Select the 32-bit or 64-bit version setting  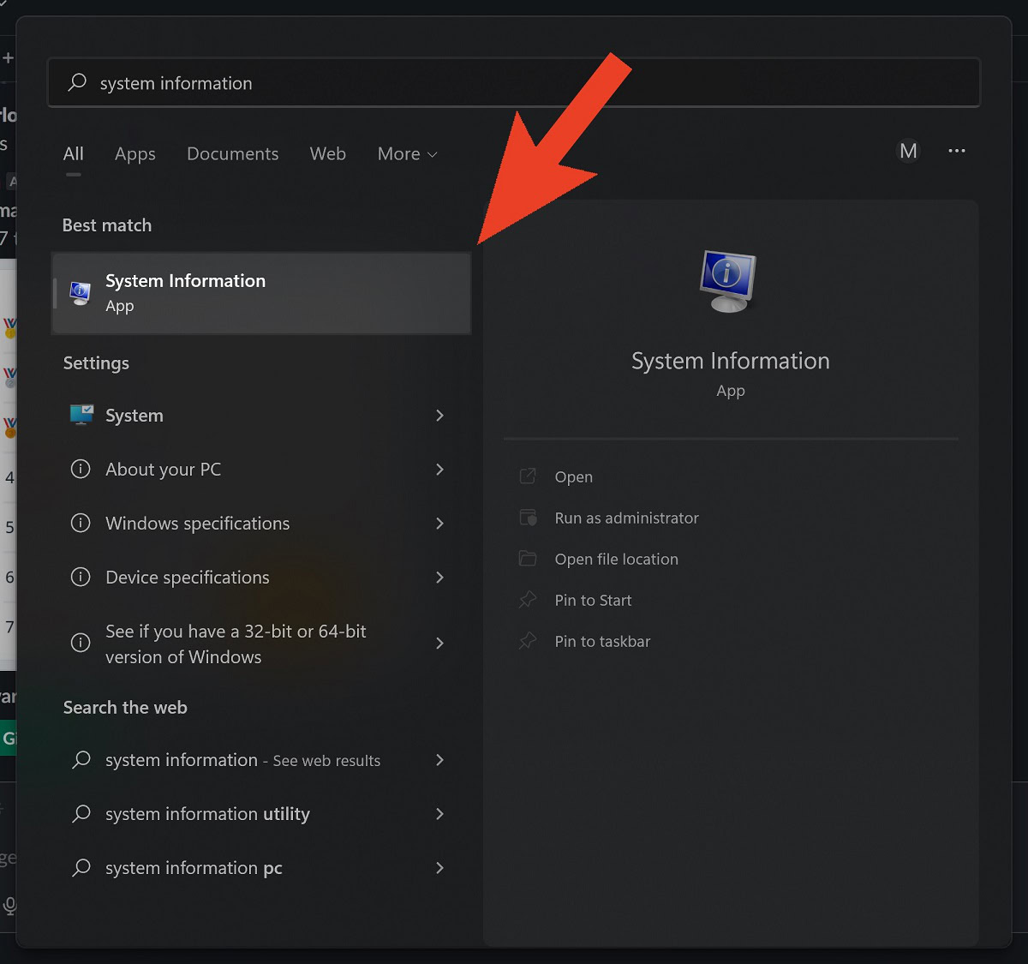tap(236, 644)
